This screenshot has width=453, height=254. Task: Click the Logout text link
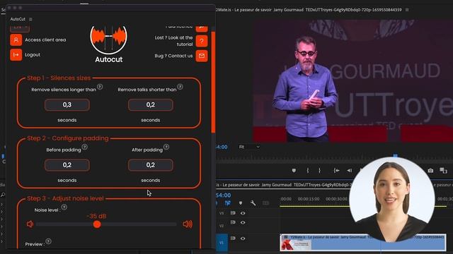(x=33, y=55)
